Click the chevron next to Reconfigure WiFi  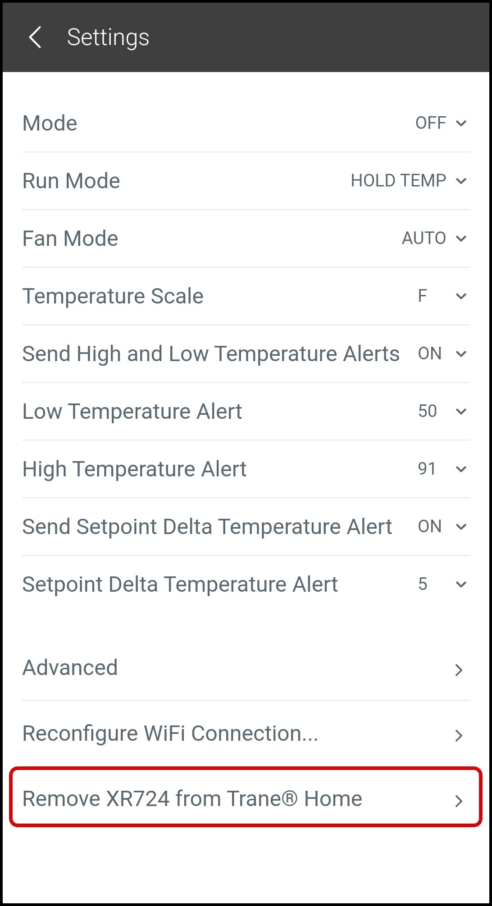click(x=459, y=735)
